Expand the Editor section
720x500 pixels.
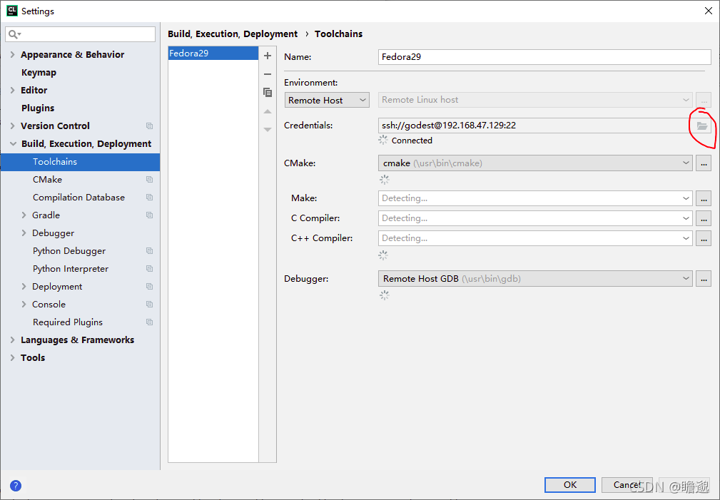point(12,91)
